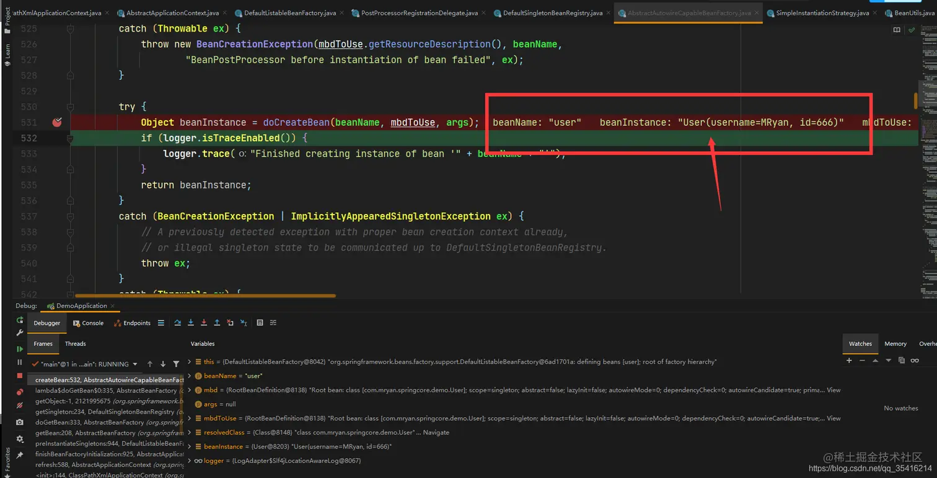The width and height of the screenshot is (937, 478).
Task: Move to previous frame up arrow
Action: (x=150, y=364)
